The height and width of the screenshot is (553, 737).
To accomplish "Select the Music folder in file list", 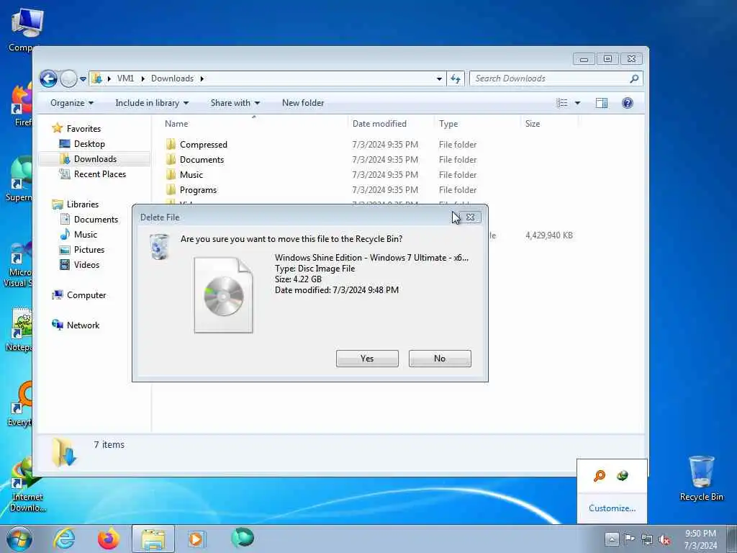I will coord(191,174).
